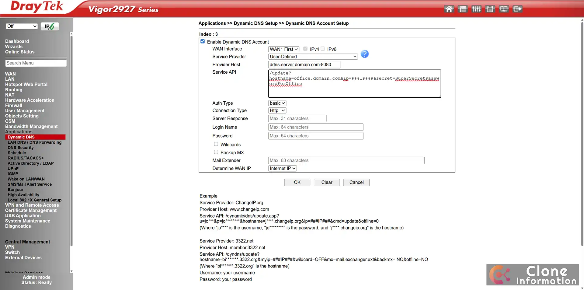Click the floppy disk save icon

(490, 9)
